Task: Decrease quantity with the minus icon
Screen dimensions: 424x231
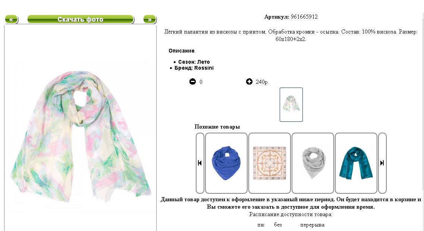Action: 192,82
